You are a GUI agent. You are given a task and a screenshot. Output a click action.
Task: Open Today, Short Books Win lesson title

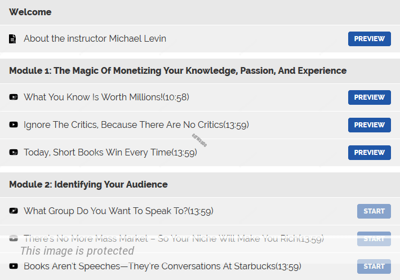click(110, 152)
